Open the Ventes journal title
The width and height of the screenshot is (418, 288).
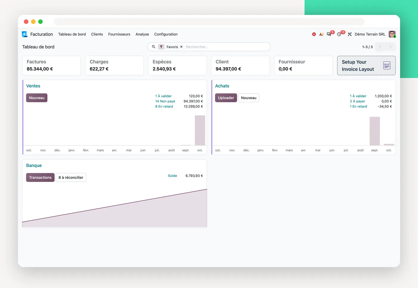[33, 86]
